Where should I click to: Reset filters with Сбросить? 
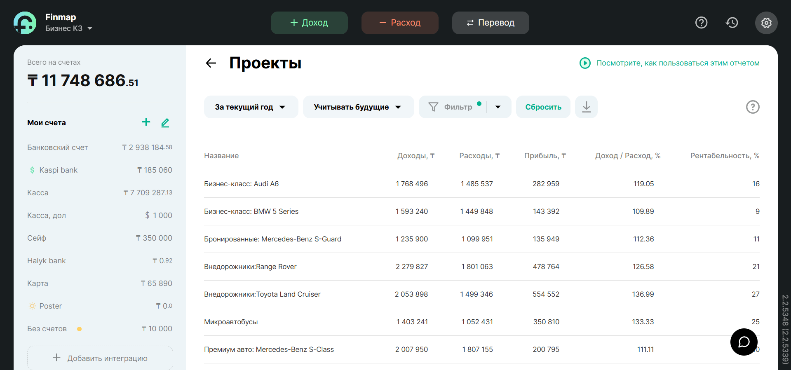pyautogui.click(x=543, y=107)
